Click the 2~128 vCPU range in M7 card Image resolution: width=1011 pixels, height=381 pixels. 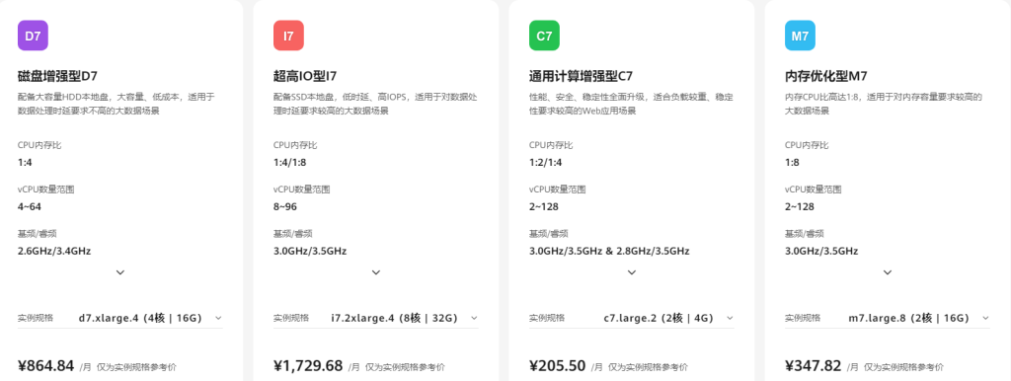click(x=800, y=207)
